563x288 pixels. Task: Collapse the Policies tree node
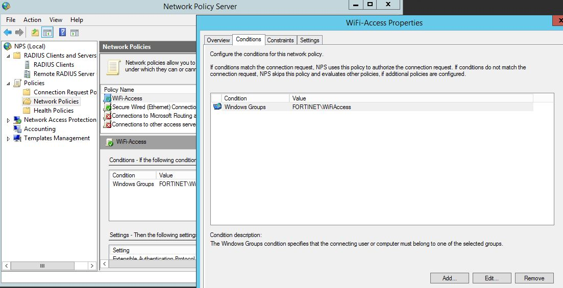(x=8, y=83)
